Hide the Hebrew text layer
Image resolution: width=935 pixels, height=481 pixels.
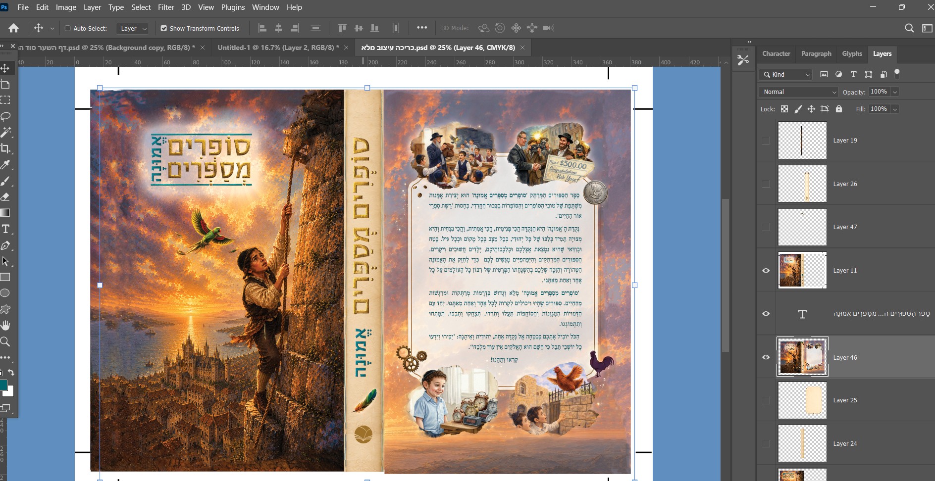(766, 314)
